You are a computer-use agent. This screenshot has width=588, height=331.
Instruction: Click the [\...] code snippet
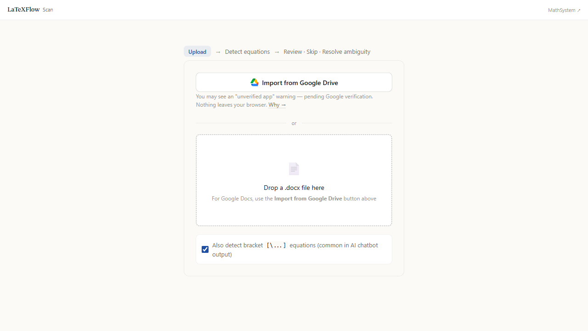pos(277,245)
